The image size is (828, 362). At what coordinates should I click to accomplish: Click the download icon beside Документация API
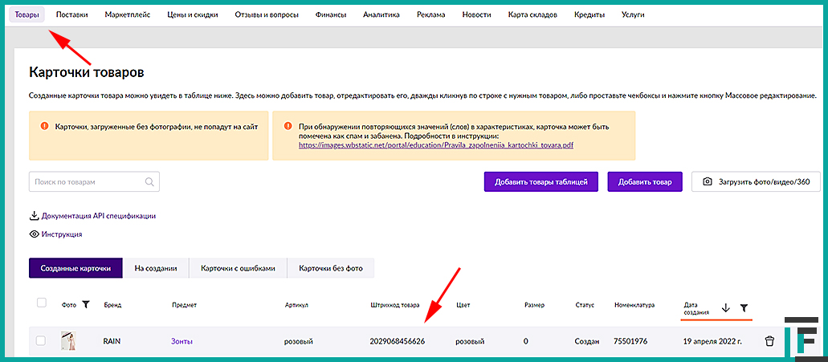pyautogui.click(x=34, y=215)
